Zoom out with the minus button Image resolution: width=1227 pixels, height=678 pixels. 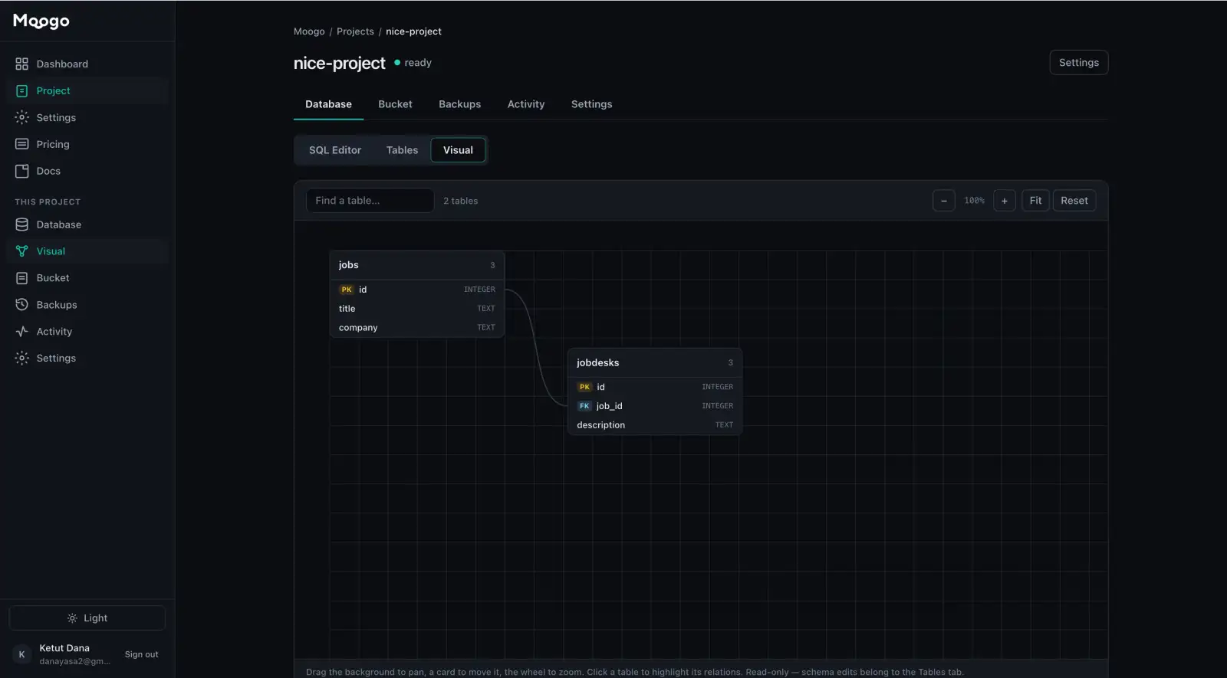click(x=944, y=201)
